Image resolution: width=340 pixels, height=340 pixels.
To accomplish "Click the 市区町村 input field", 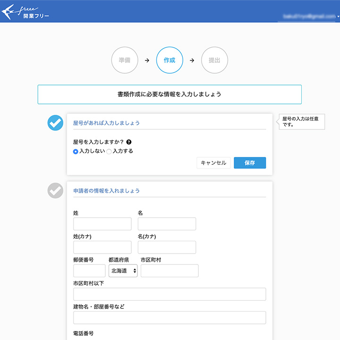I will 170,271.
